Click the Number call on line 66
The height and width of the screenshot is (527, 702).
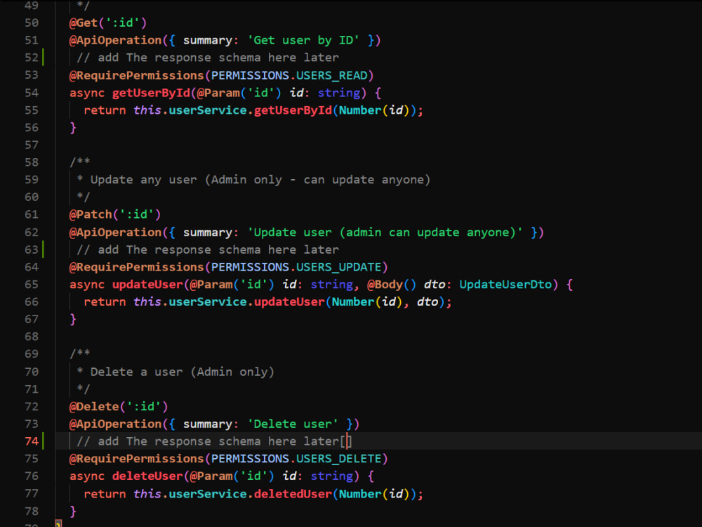point(353,302)
